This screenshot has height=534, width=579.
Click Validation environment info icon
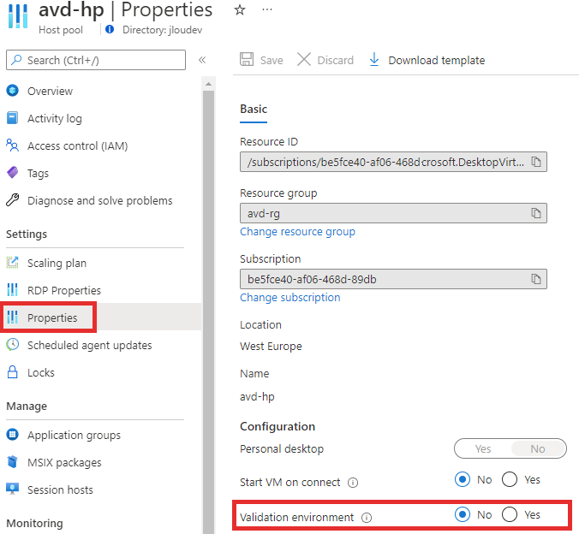pos(367,518)
